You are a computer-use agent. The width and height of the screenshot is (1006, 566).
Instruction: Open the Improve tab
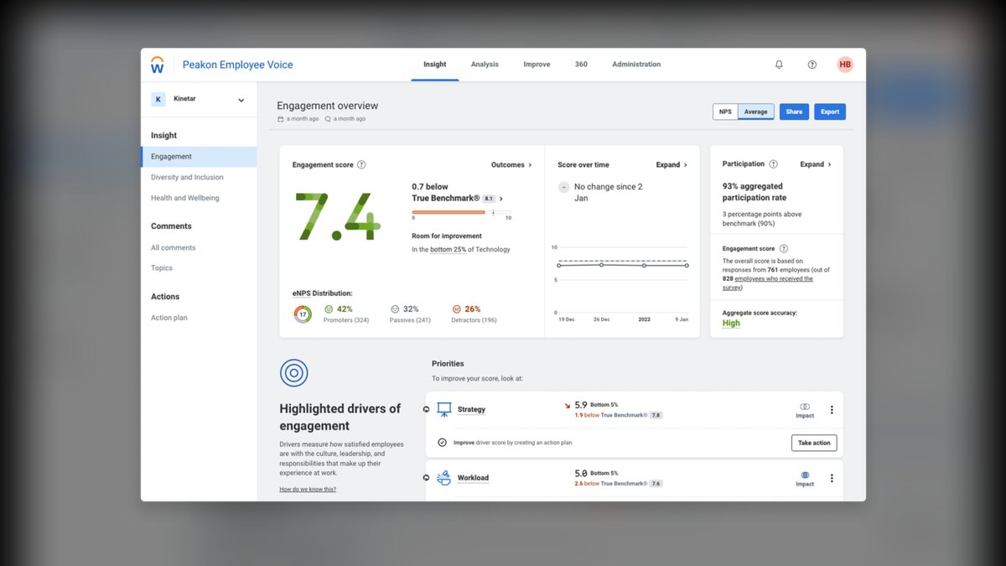537,65
